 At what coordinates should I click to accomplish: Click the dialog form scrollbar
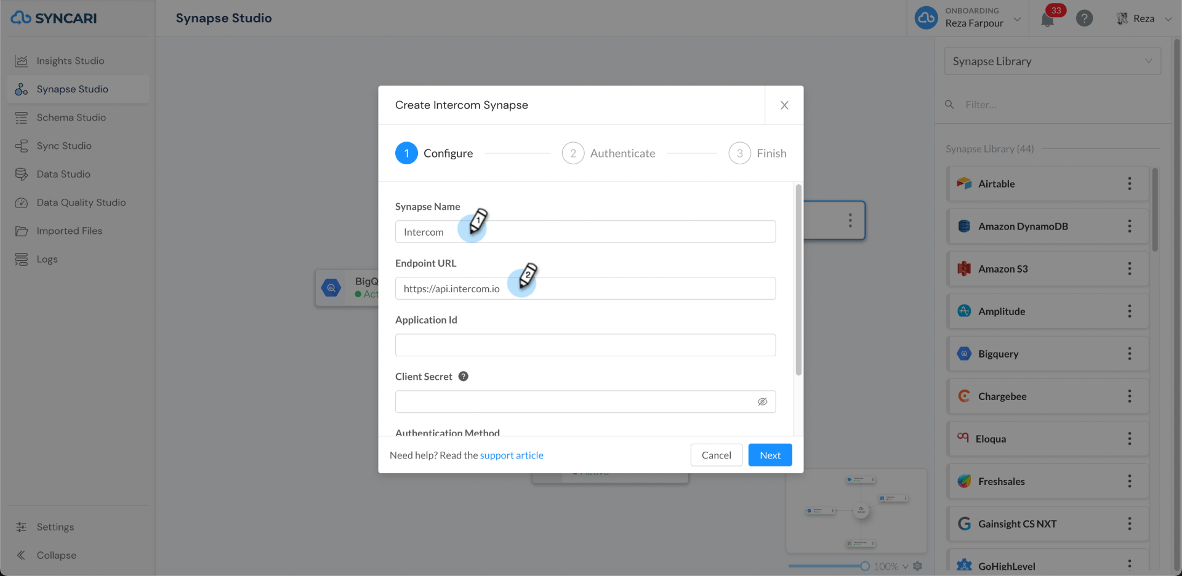point(798,280)
